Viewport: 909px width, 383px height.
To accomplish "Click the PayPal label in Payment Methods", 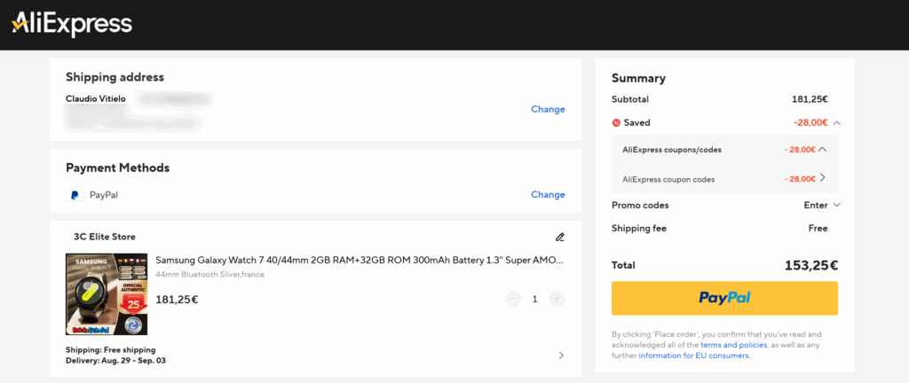I will (104, 195).
